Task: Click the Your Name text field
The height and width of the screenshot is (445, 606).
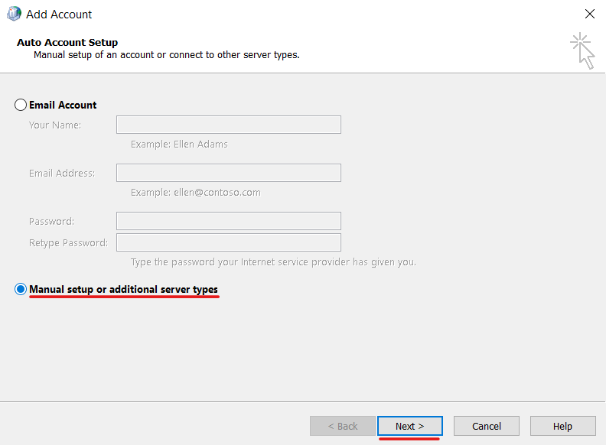Action: pos(228,125)
